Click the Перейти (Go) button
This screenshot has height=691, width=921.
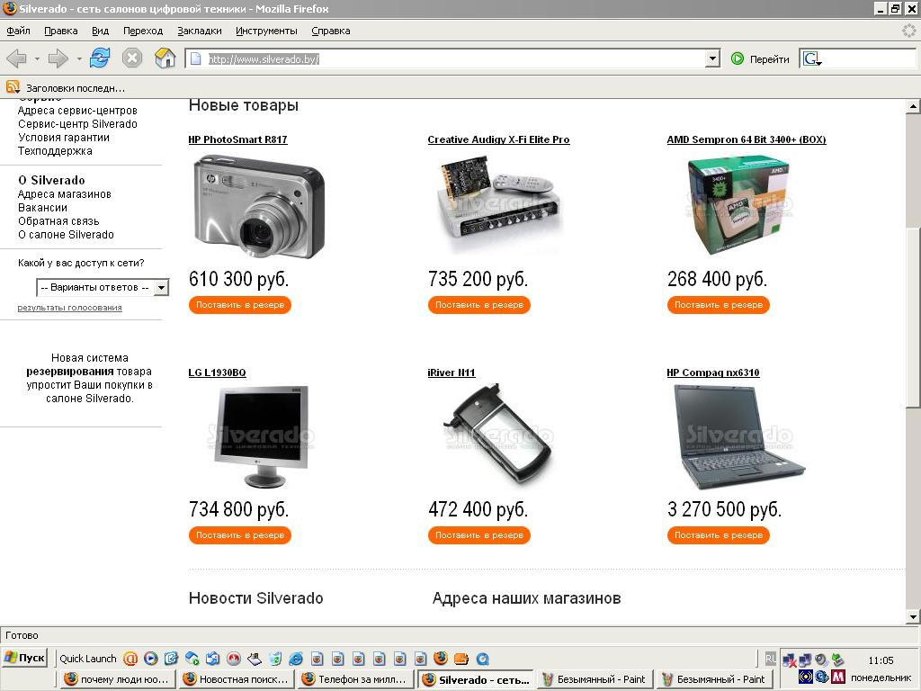pos(760,58)
